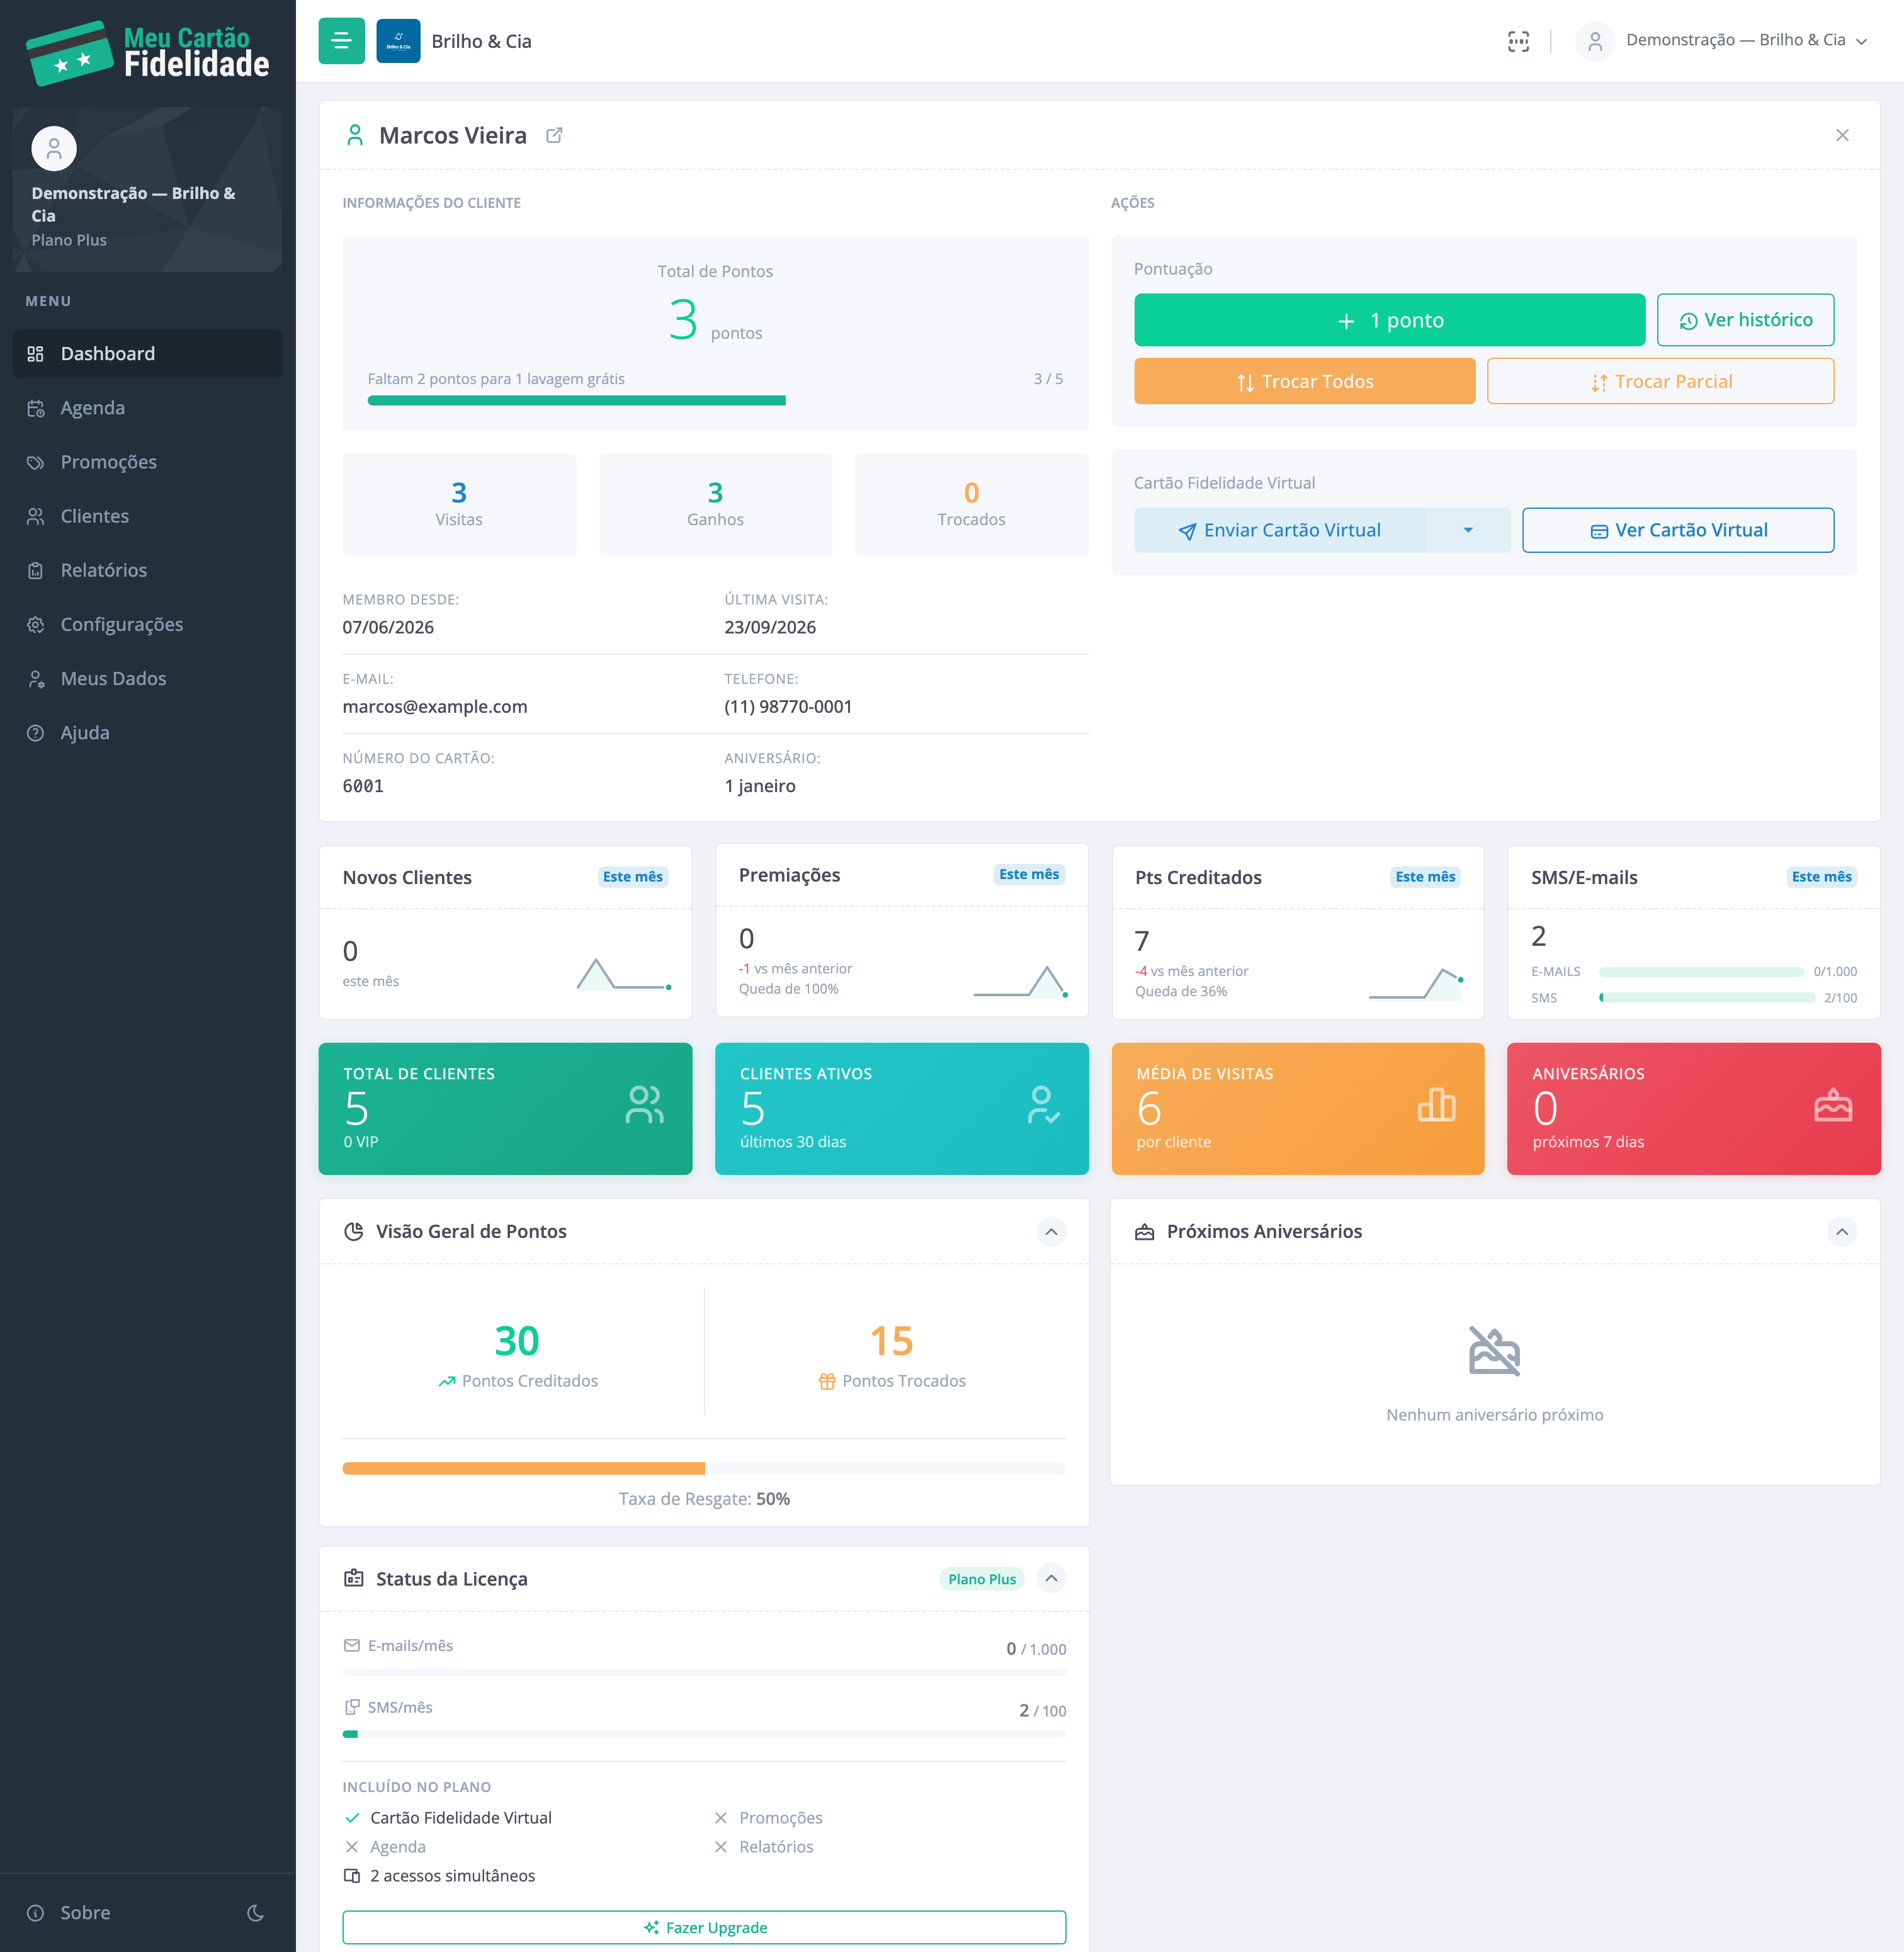Image resolution: width=1904 pixels, height=1952 pixels.
Task: Click the marcos@example.com email text
Action: pyautogui.click(x=435, y=706)
